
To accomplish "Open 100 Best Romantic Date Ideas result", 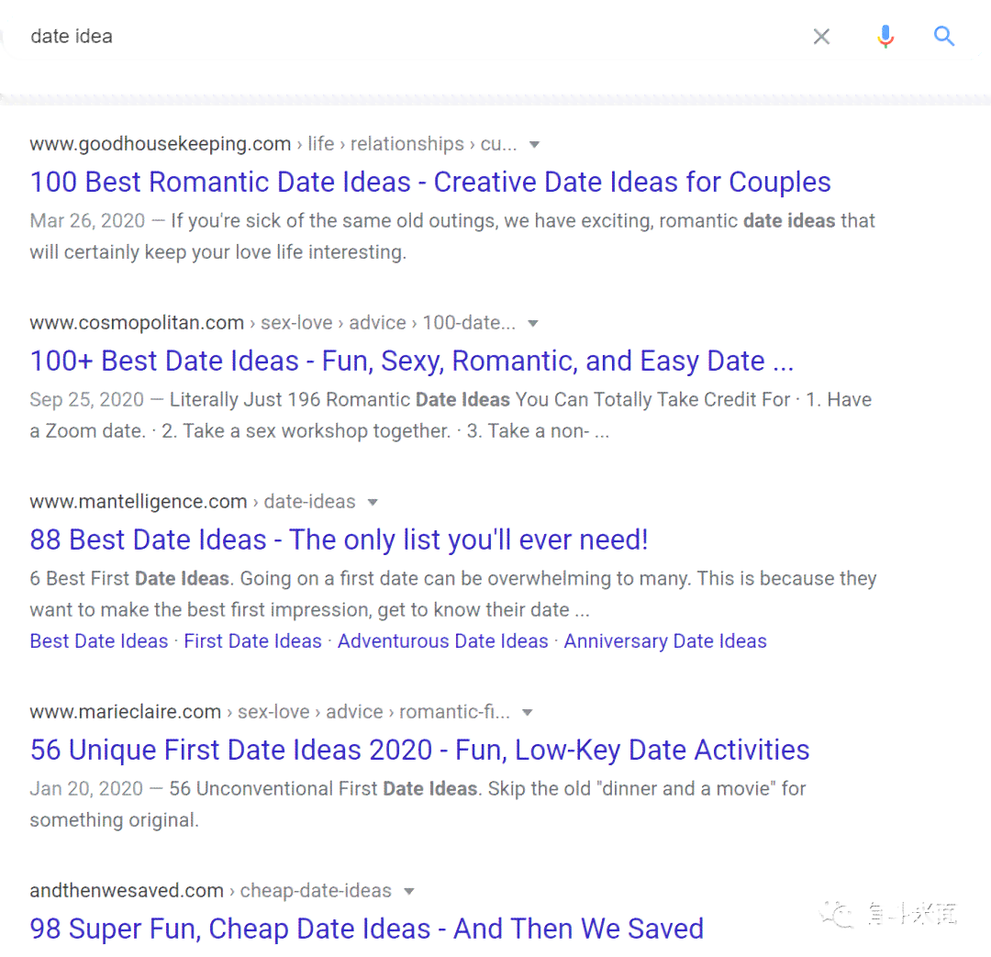I will pyautogui.click(x=429, y=182).
